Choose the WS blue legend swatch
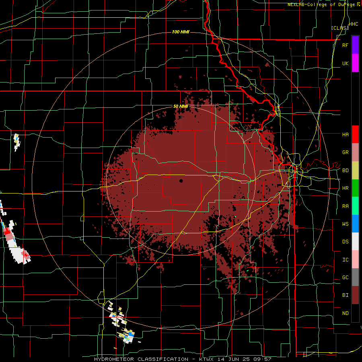Image resolution: width=362 pixels, height=362 pixels. (x=355, y=224)
